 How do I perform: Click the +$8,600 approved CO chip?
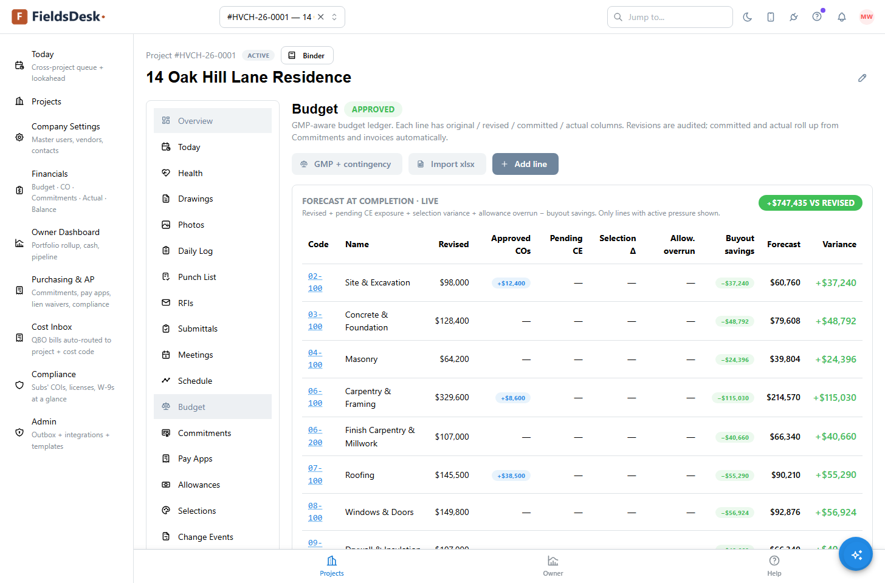coord(513,398)
